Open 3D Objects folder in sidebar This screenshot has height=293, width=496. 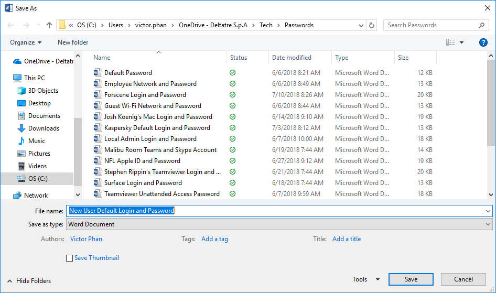[x=38, y=91]
